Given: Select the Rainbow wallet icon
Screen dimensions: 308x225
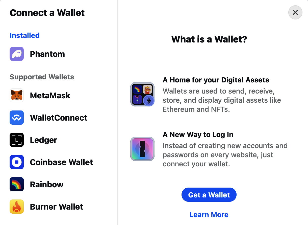Looking at the screenshot, I should 16,184.
